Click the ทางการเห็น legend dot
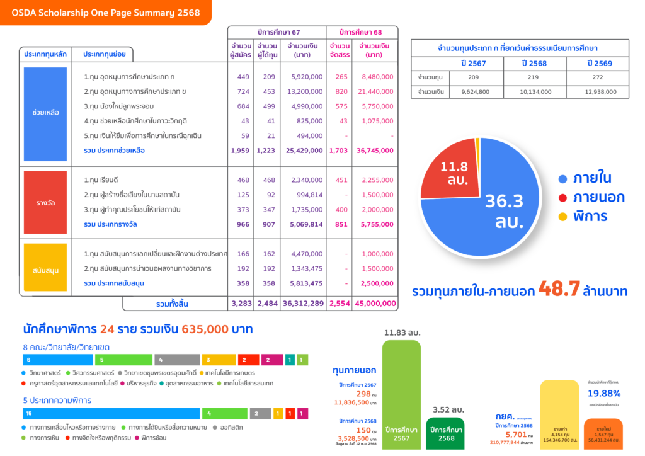 pos(25,437)
